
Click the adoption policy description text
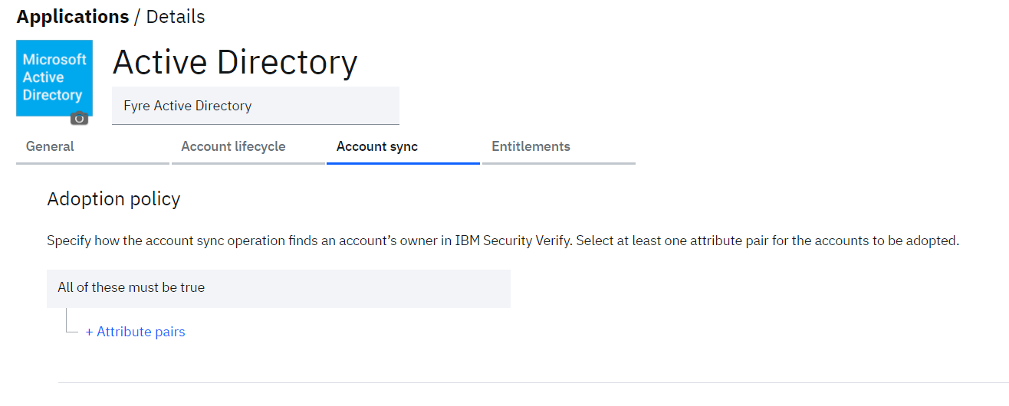pos(503,241)
